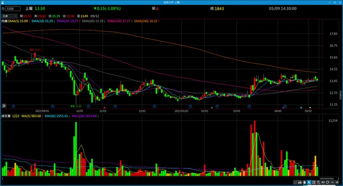Click the 2022/09/01 date axis label

coord(42,111)
